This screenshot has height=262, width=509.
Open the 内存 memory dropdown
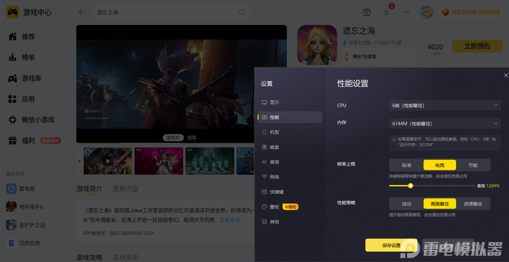pos(445,124)
